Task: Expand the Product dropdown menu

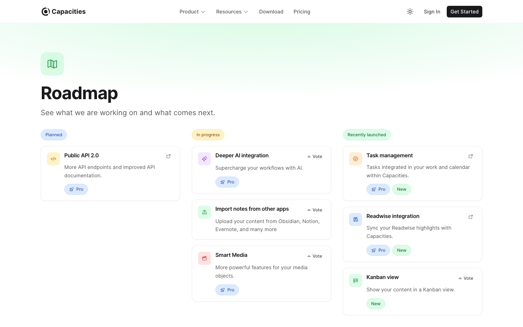Action: (x=192, y=12)
